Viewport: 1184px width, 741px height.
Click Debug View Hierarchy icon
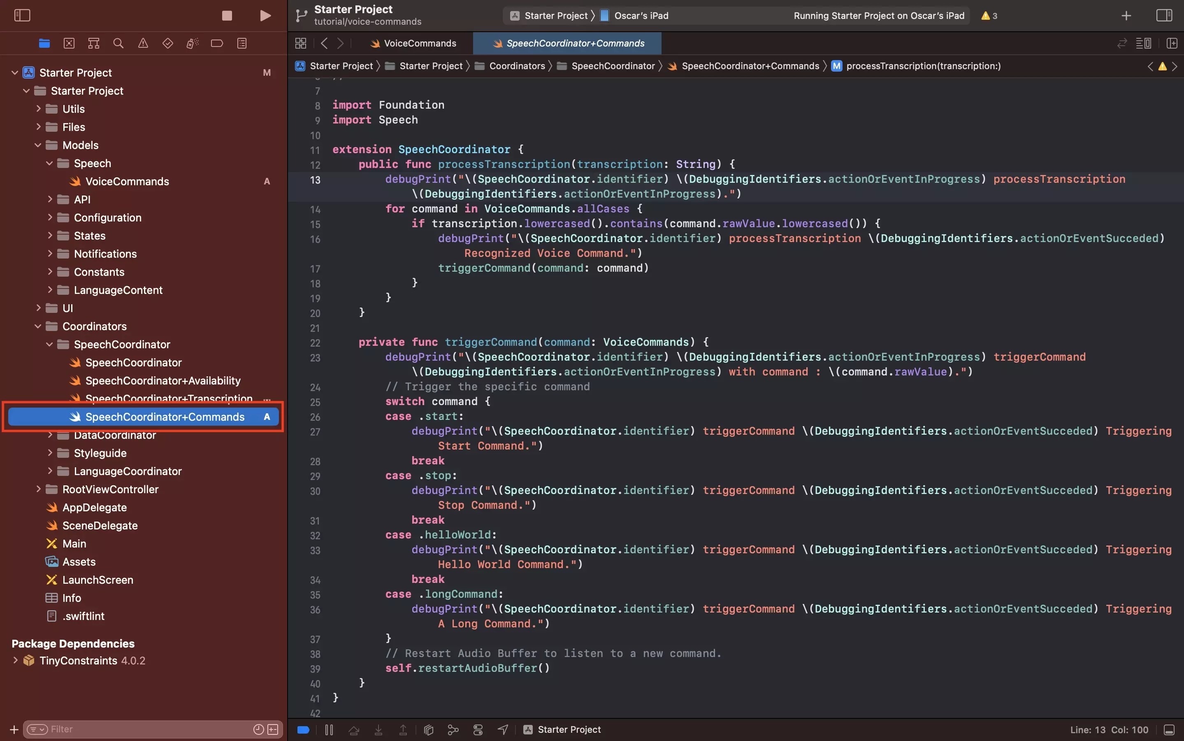pos(428,730)
